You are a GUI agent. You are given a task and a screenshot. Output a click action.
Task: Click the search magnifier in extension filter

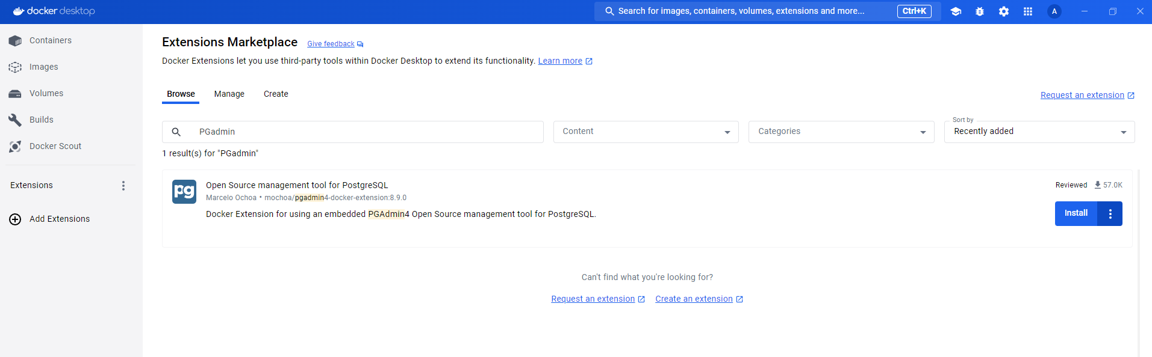[176, 132]
